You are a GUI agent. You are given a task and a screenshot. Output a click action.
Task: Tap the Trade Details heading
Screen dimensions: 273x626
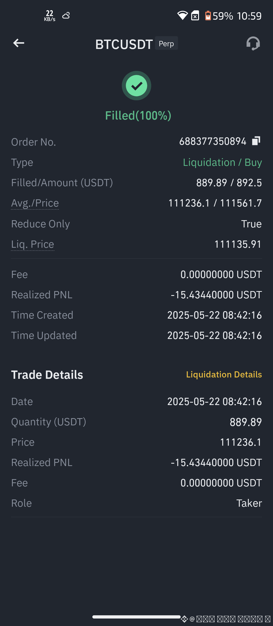click(47, 375)
